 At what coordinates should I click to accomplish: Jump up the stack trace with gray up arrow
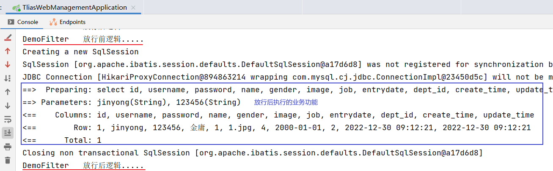click(x=8, y=91)
